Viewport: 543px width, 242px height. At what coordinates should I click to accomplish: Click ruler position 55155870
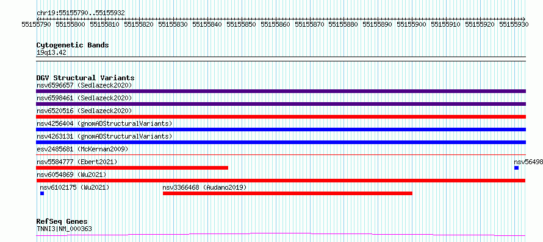coord(309,24)
